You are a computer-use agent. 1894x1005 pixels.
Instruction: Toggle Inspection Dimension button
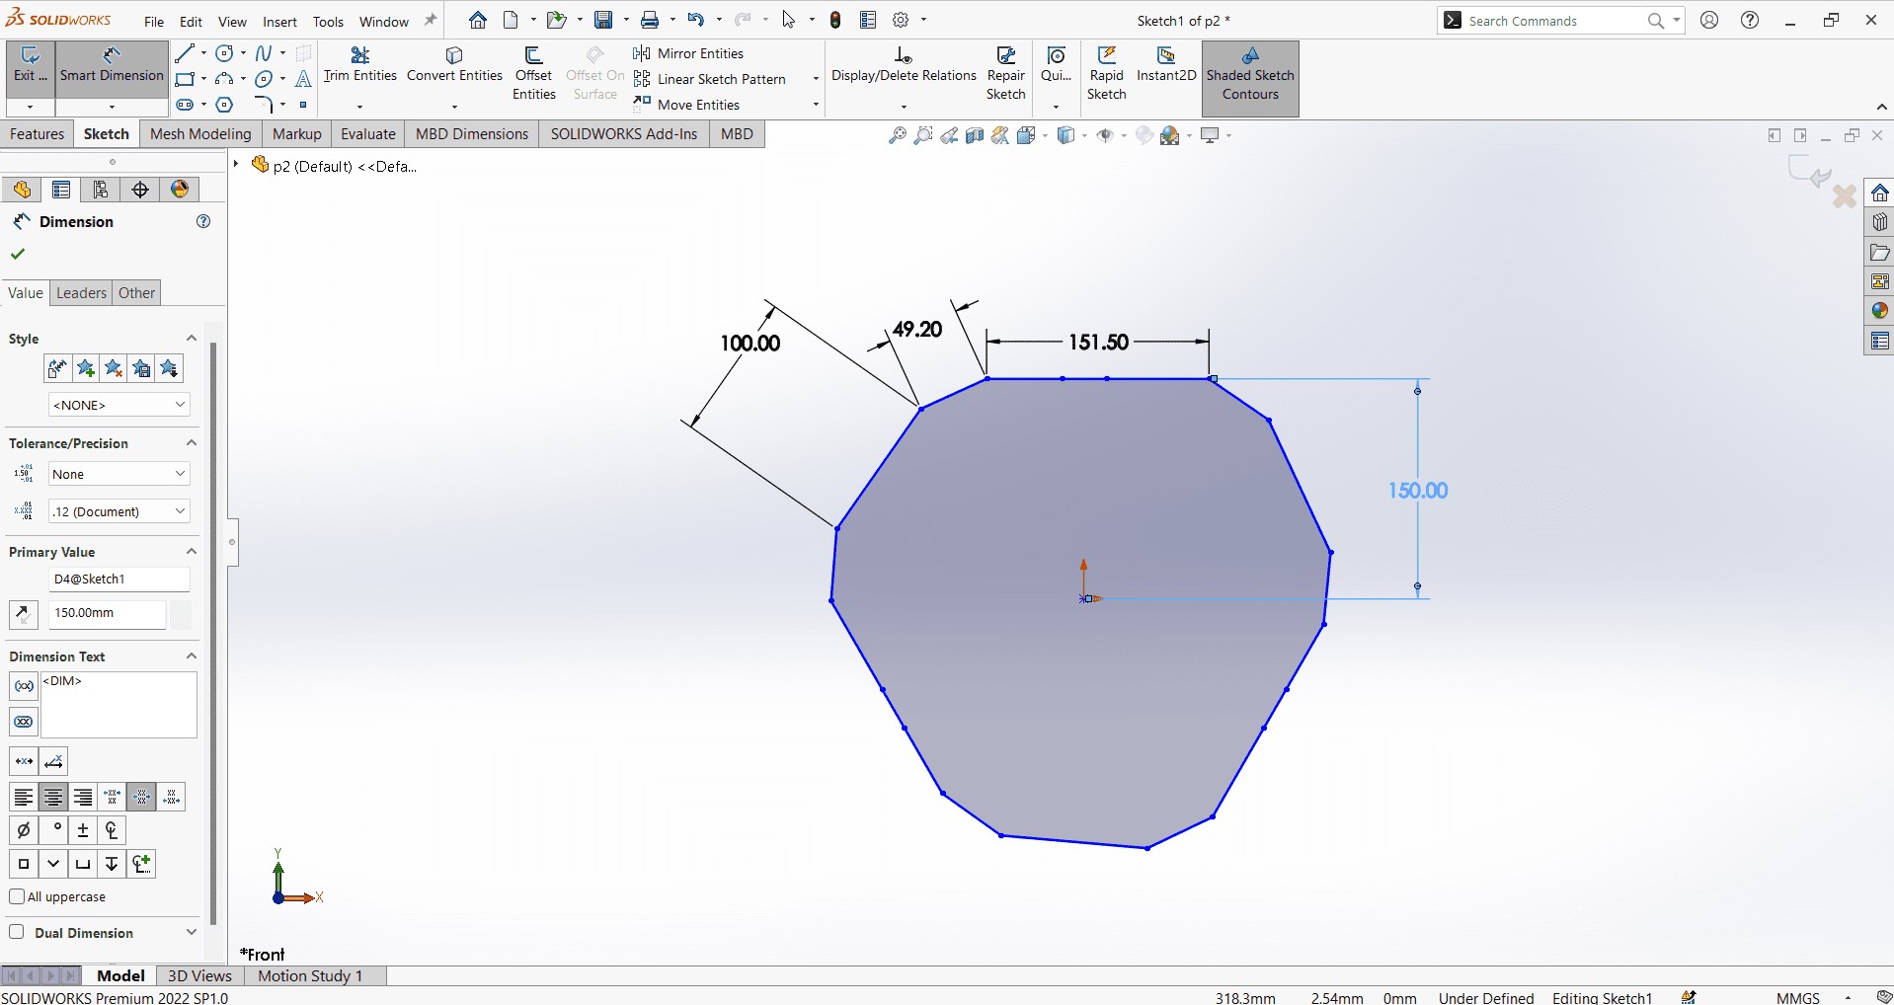(x=24, y=722)
